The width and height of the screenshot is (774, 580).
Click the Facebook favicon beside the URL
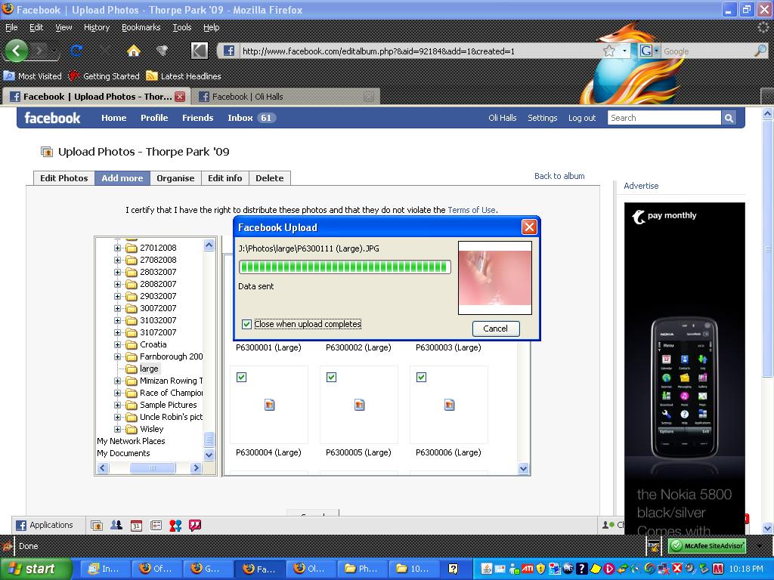tap(228, 51)
